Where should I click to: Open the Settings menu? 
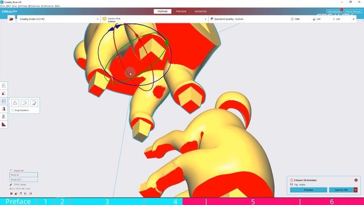click(x=23, y=6)
